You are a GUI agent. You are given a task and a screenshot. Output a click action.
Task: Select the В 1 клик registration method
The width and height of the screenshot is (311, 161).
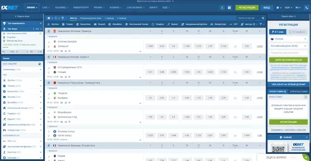point(278,32)
